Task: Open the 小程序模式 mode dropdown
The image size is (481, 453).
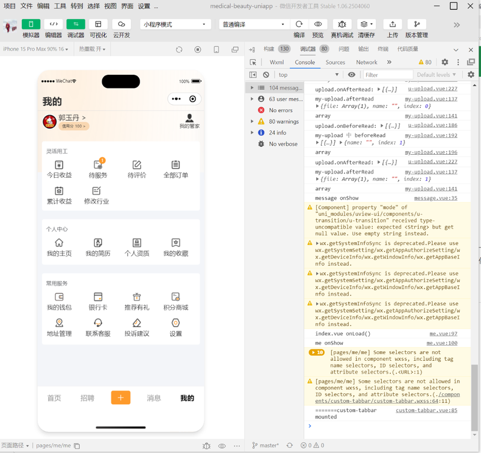Action: click(x=176, y=25)
